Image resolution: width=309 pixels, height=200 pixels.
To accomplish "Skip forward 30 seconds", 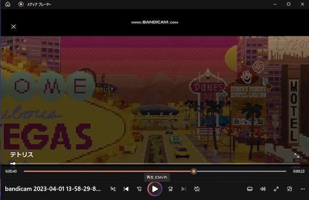I will click(x=170, y=189).
